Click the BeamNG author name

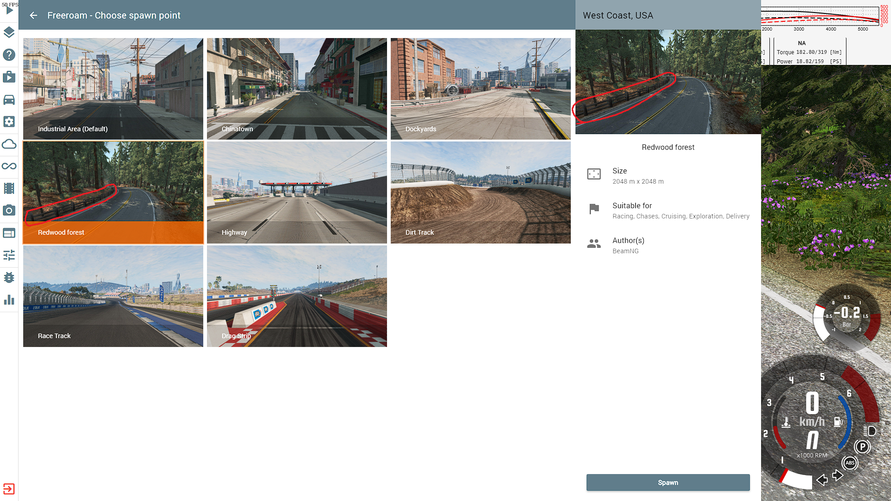(625, 251)
